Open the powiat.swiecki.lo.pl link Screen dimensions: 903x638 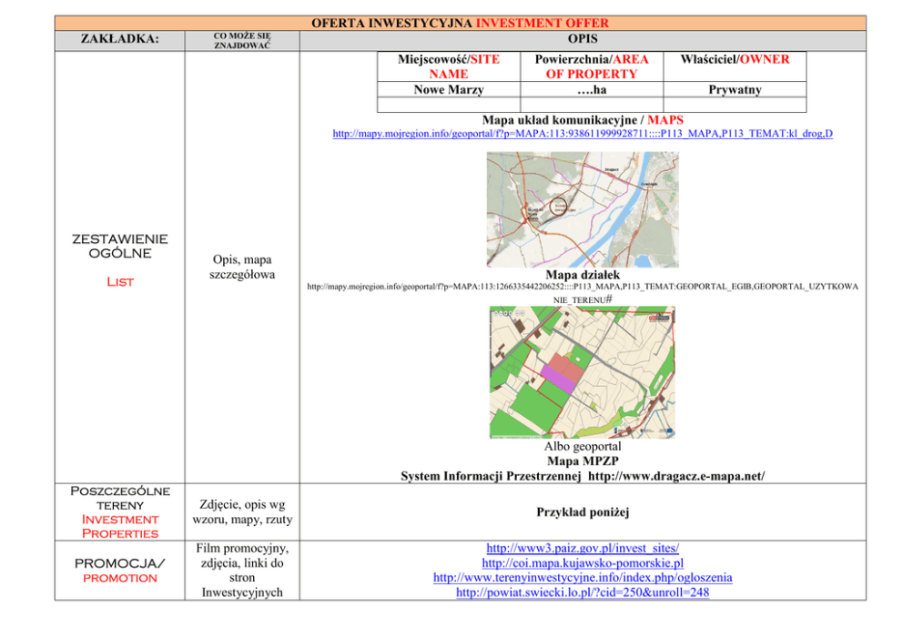[x=583, y=592]
